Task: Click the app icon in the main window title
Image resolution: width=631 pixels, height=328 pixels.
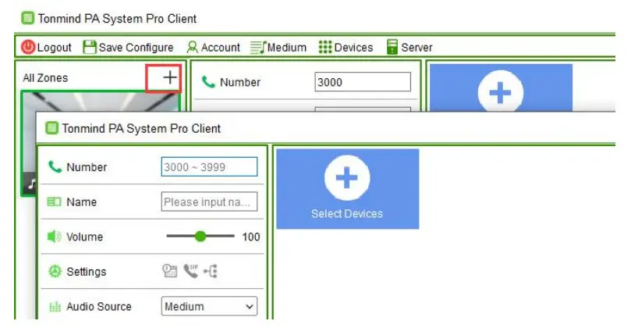Action: point(28,18)
